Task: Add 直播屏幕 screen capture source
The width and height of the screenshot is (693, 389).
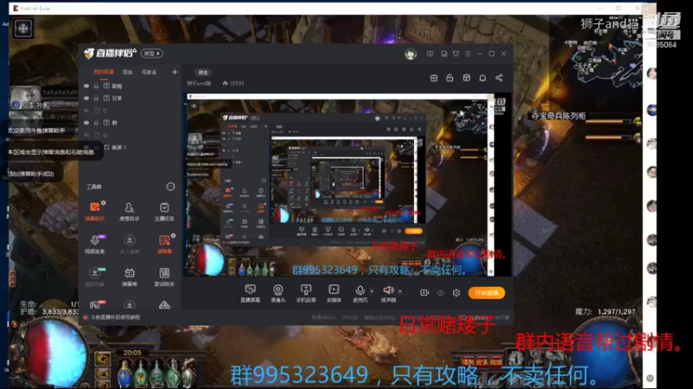Action: (x=250, y=293)
